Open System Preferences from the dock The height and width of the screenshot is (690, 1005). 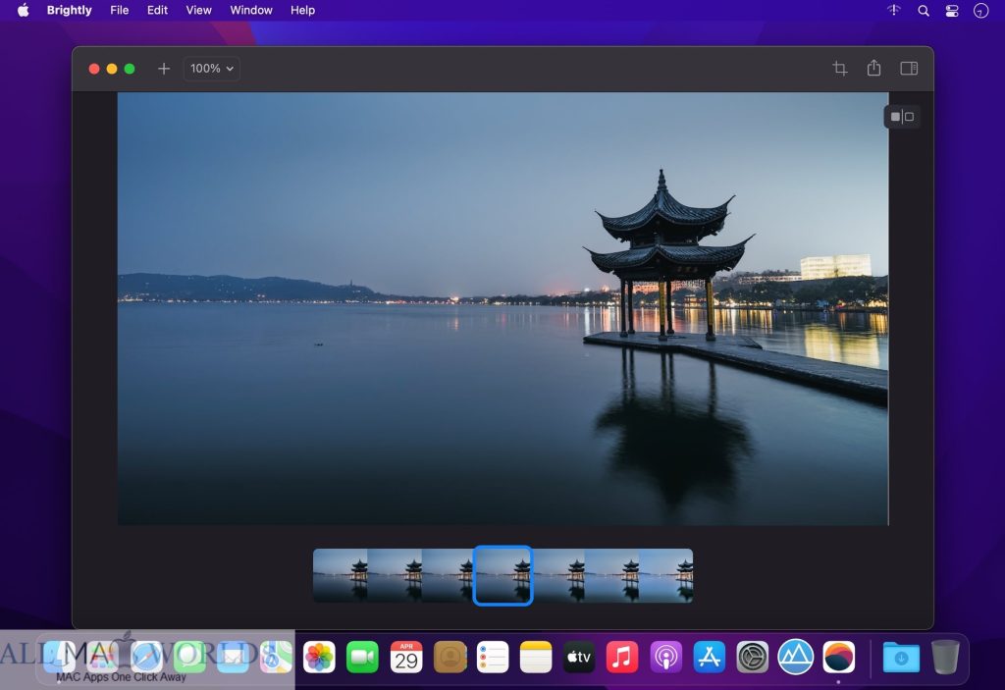click(753, 658)
